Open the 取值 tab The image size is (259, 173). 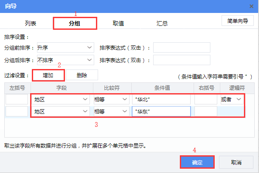pos(118,23)
